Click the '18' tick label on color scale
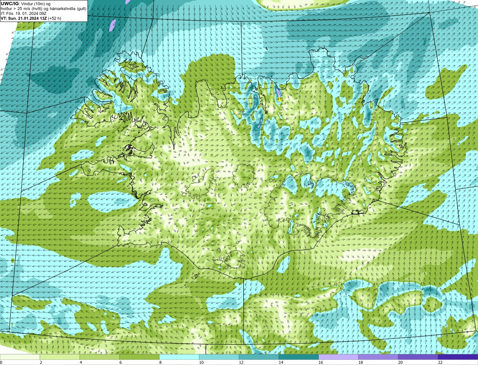Screen dimensions: 478x365 [361, 362]
